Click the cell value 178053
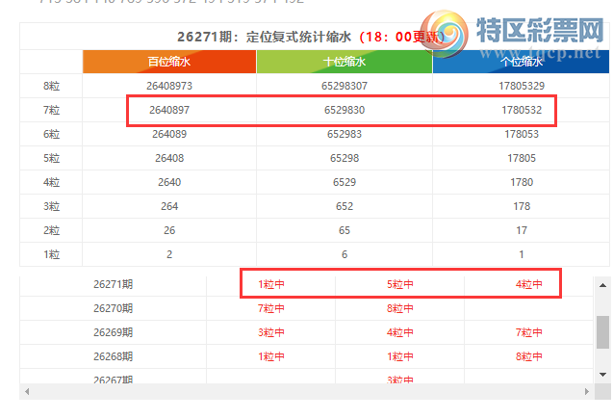The height and width of the screenshot is (419, 613). tap(522, 134)
